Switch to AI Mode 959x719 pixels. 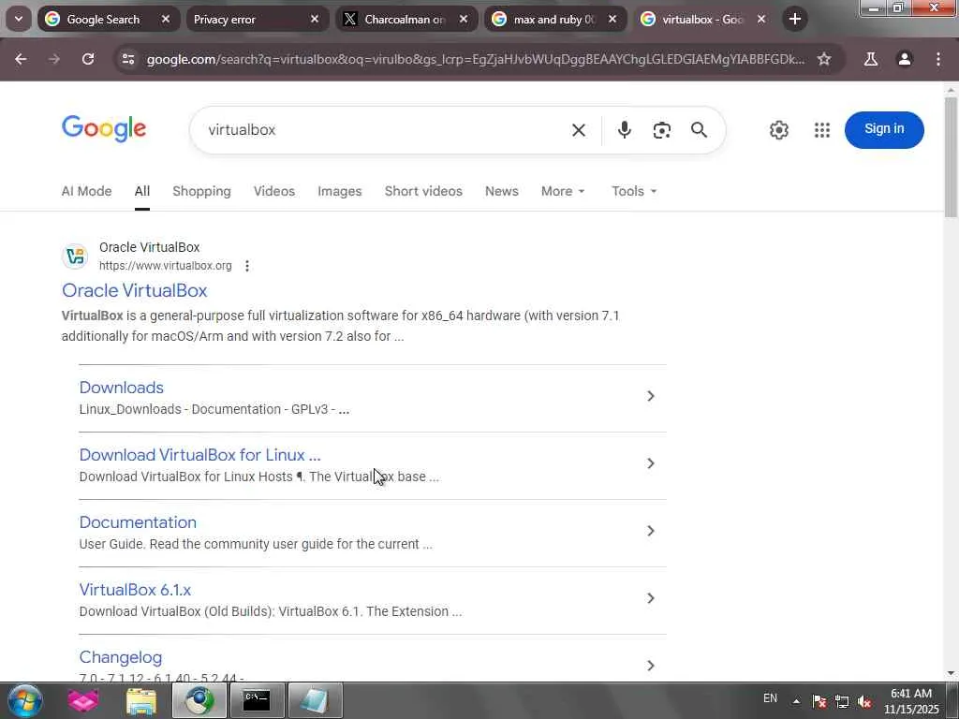(86, 191)
